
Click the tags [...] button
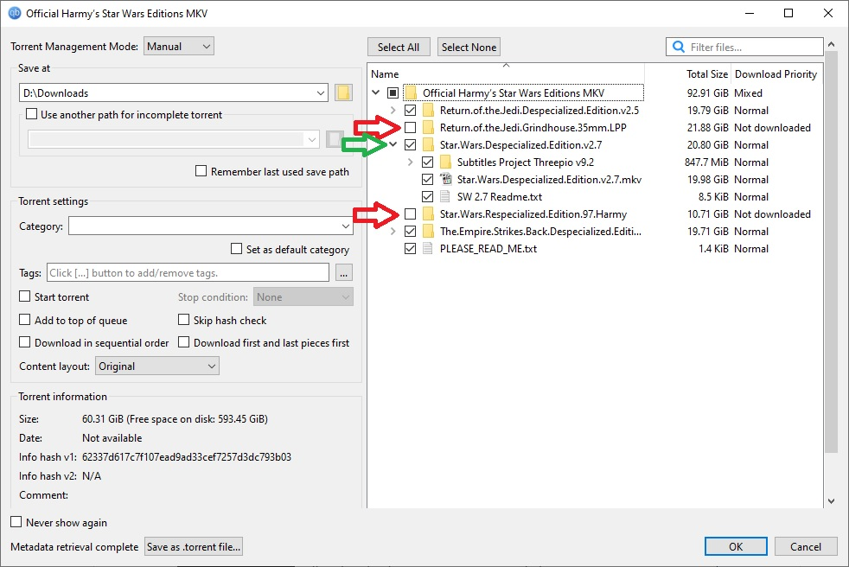click(344, 272)
